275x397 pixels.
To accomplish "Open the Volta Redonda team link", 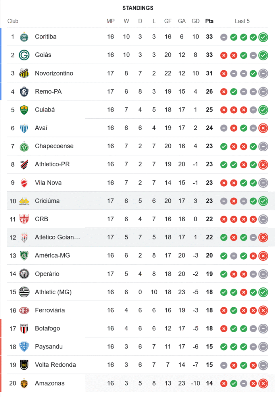I will (x=55, y=365).
